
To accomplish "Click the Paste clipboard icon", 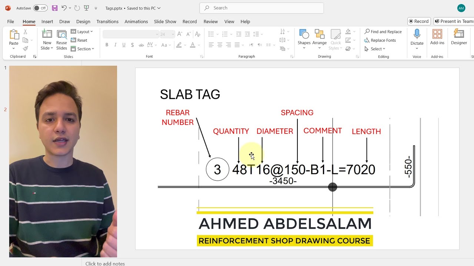I will click(14, 35).
